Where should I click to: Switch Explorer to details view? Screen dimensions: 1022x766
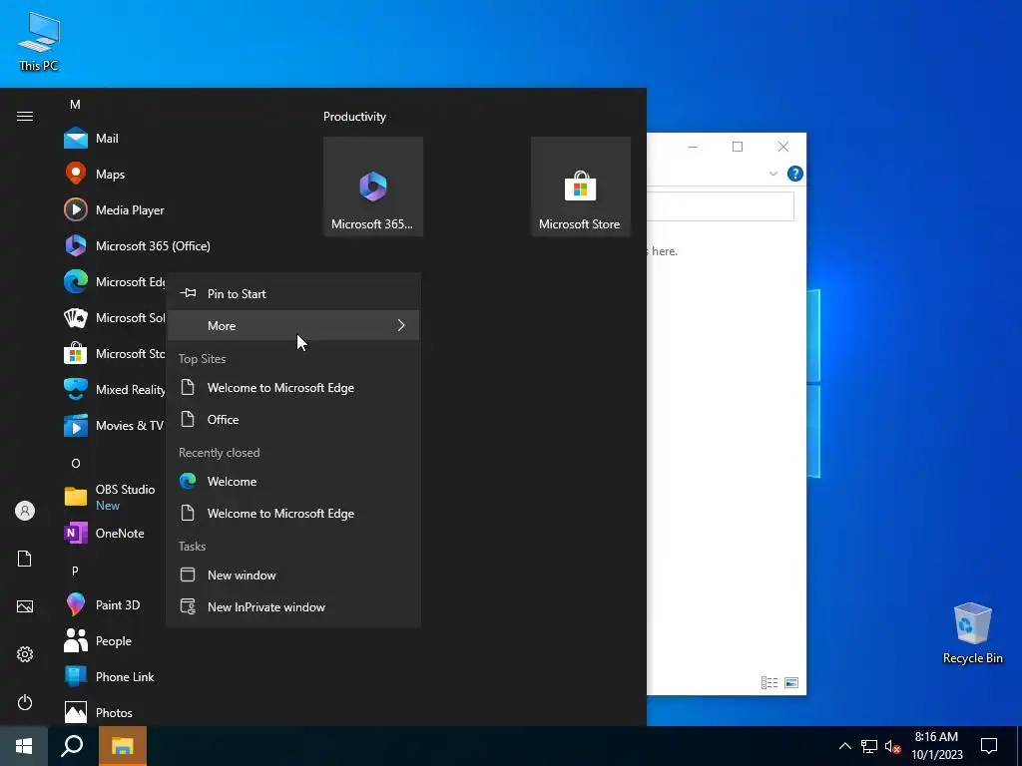(769, 682)
